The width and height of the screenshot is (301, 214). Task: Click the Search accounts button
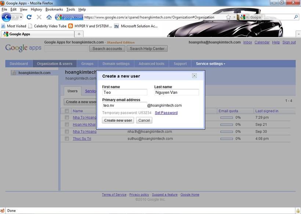tap(107, 48)
